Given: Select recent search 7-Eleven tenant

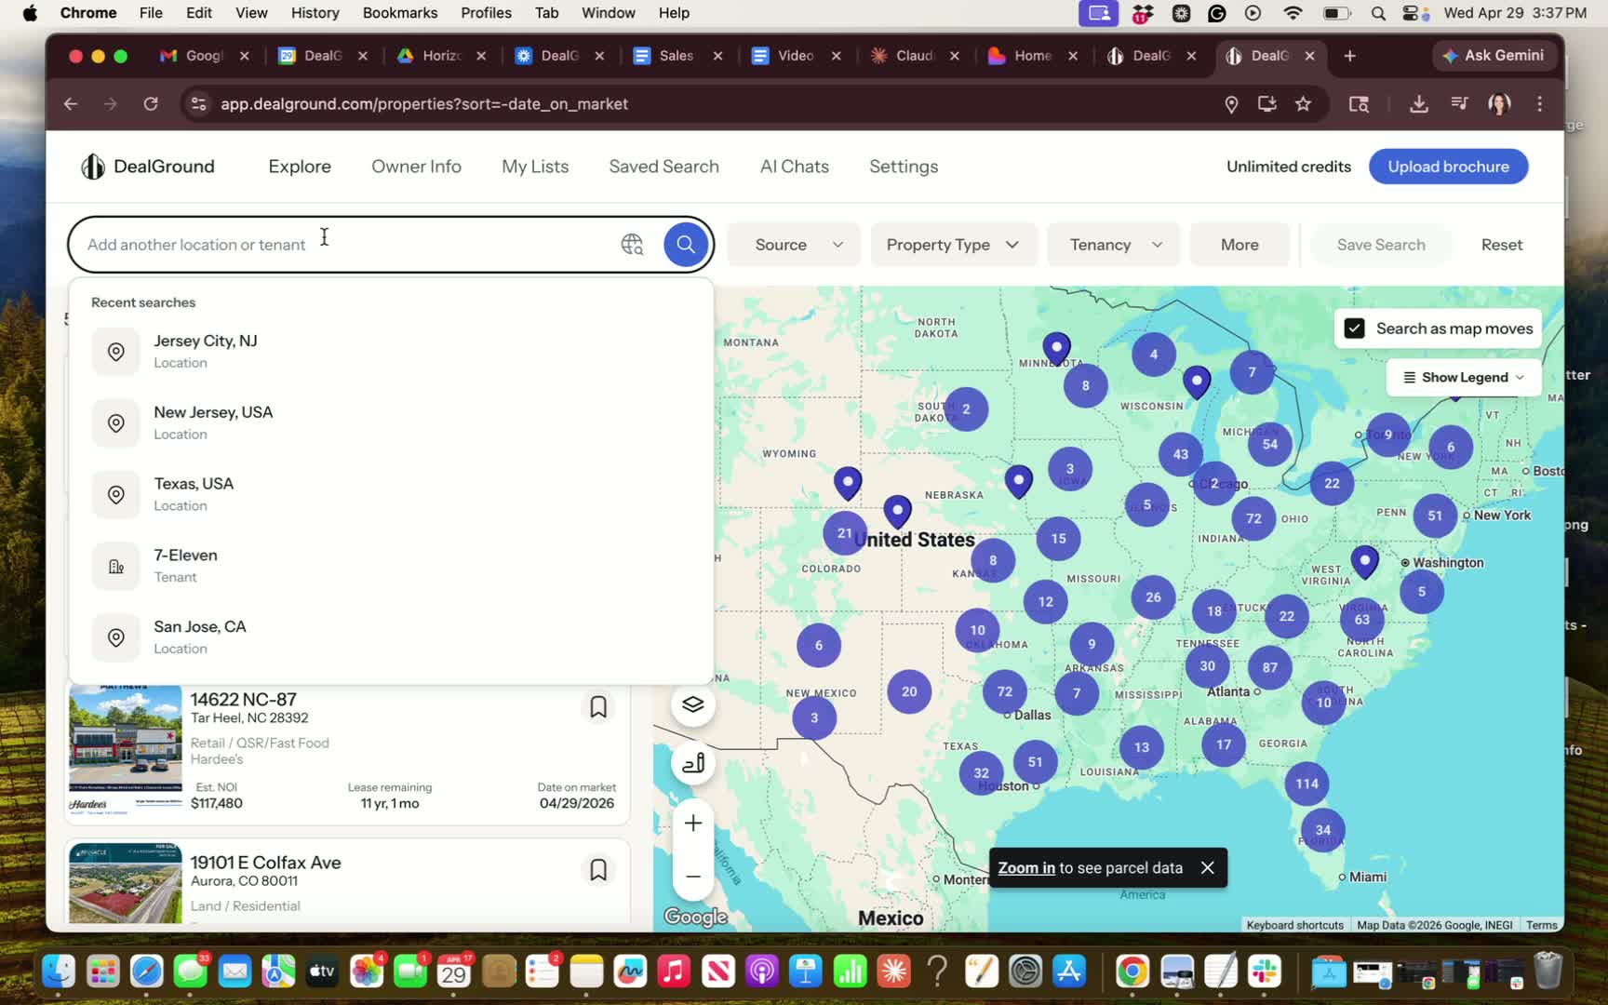Looking at the screenshot, I should tap(391, 565).
